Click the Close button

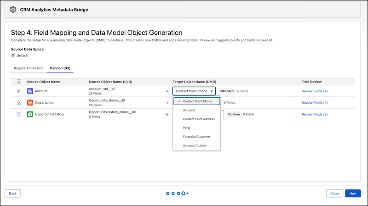click(334, 193)
